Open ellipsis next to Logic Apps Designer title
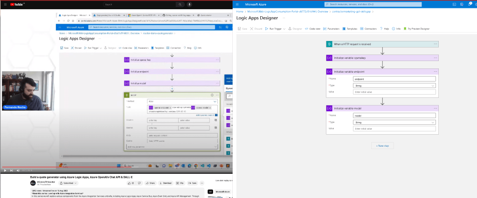The image size is (477, 198). 283,18
